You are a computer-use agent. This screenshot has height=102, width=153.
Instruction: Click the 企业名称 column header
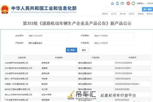(22, 58)
